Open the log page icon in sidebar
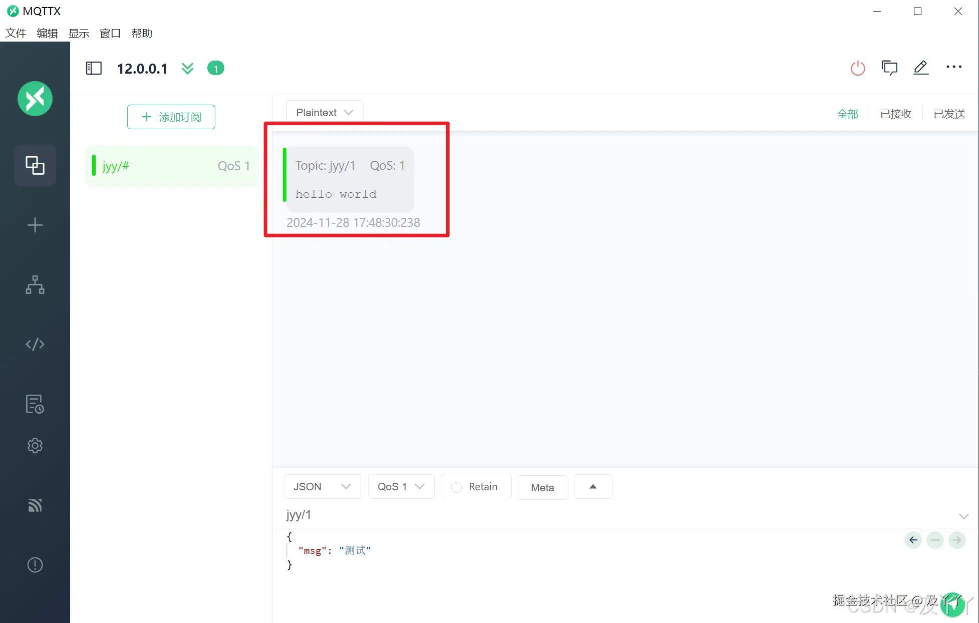This screenshot has width=979, height=623. tap(35, 404)
